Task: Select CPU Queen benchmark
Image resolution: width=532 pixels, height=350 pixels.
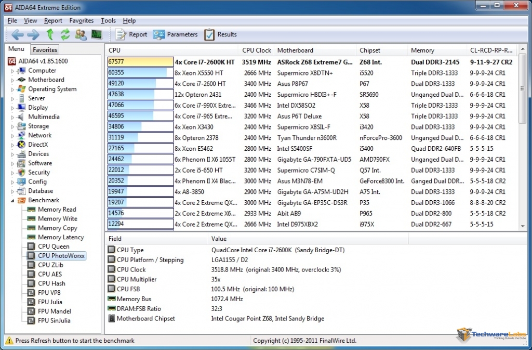Action: tap(54, 247)
